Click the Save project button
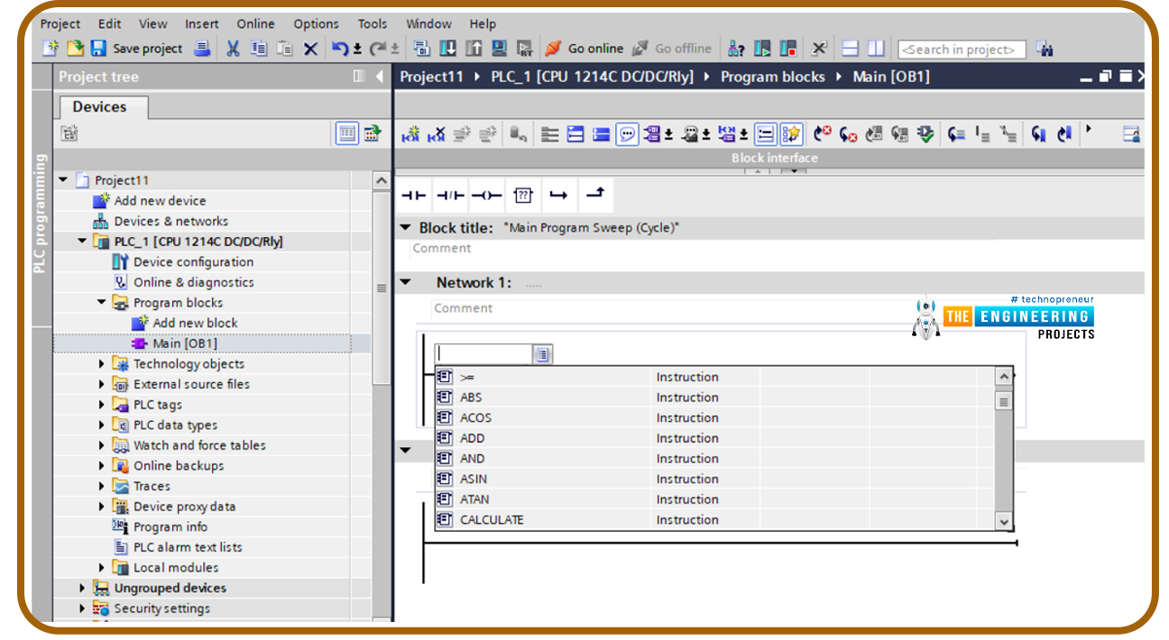 click(137, 49)
